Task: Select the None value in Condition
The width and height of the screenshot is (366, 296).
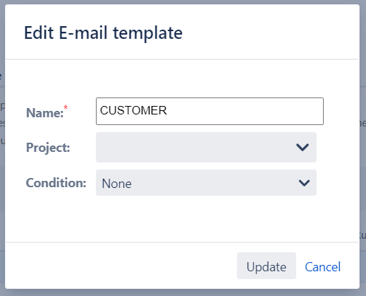Action: (116, 184)
